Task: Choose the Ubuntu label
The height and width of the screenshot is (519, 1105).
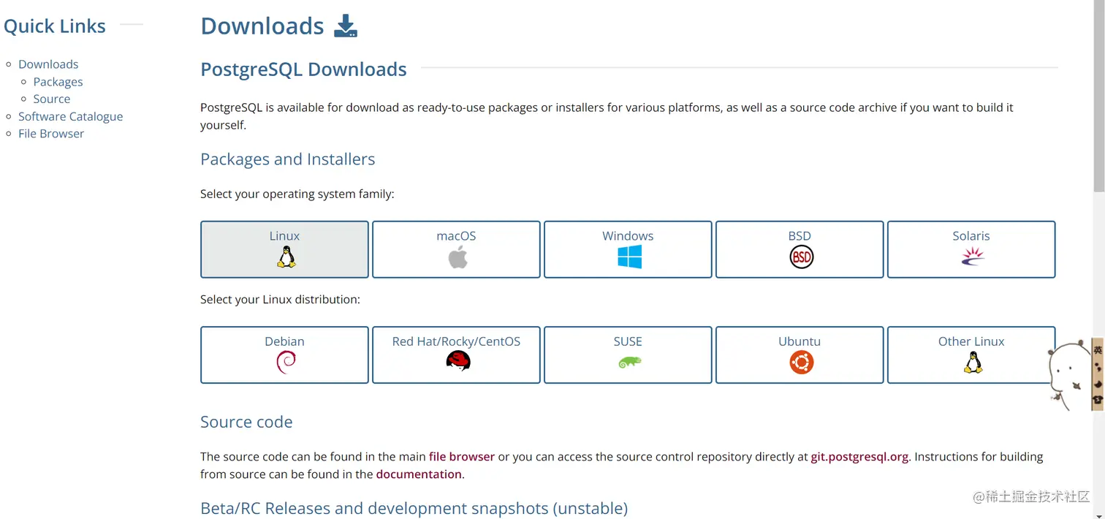Action: 800,341
